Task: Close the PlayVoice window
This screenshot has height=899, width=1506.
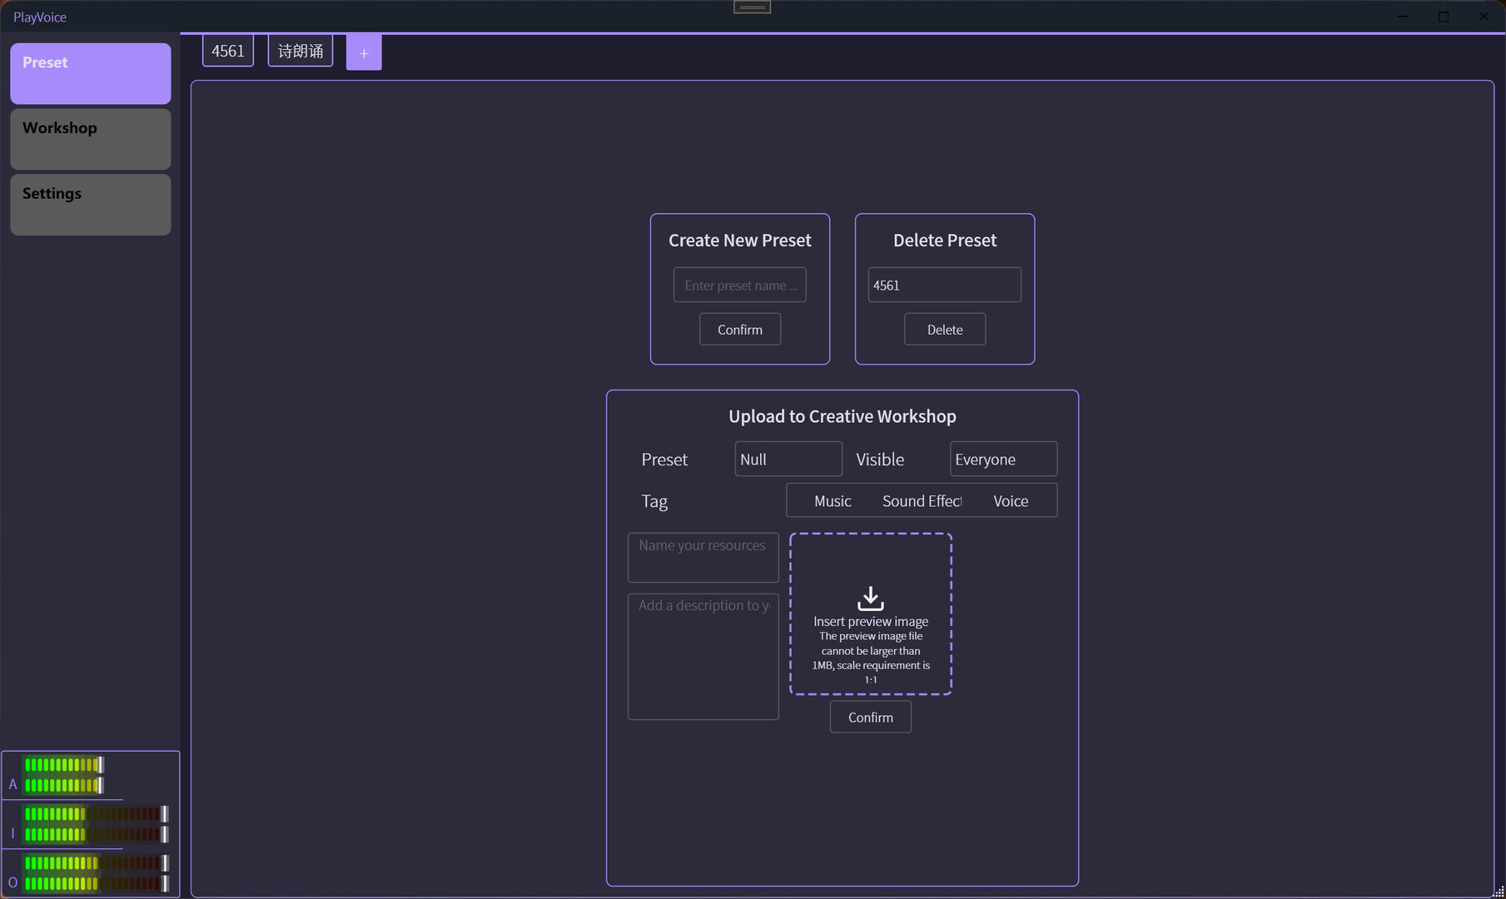Action: [x=1484, y=17]
